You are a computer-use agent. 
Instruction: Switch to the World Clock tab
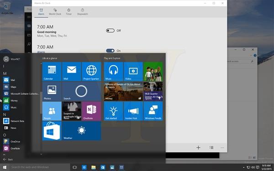tap(55, 12)
